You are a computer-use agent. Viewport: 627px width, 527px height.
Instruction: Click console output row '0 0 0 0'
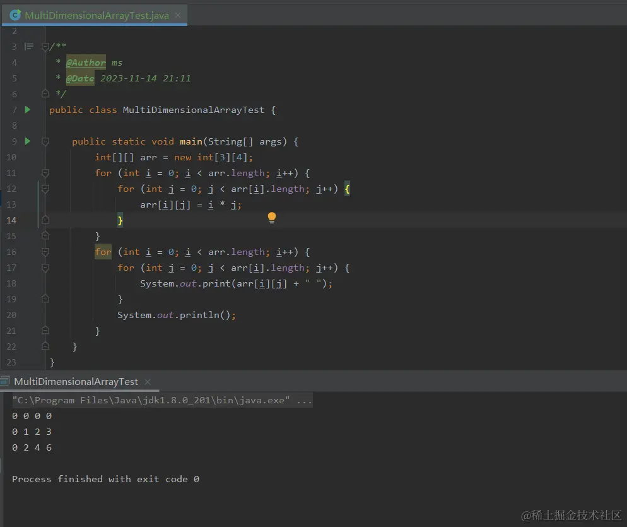coord(32,416)
